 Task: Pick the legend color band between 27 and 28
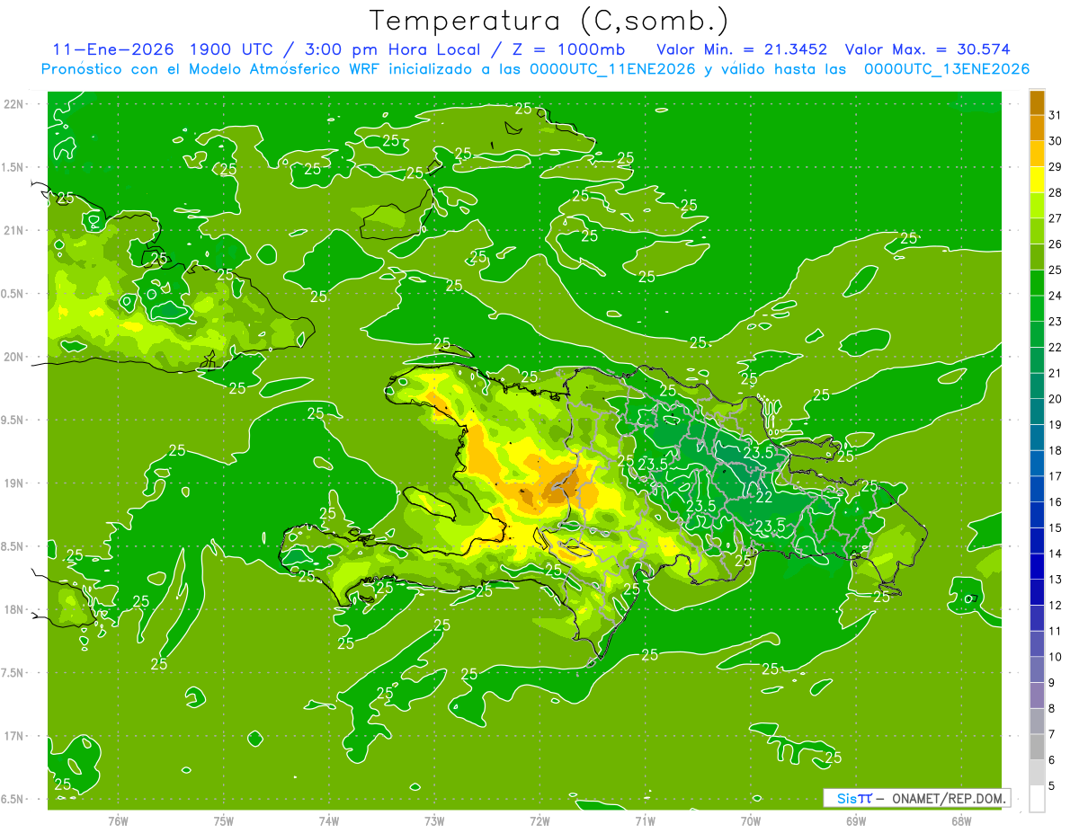(x=1038, y=205)
